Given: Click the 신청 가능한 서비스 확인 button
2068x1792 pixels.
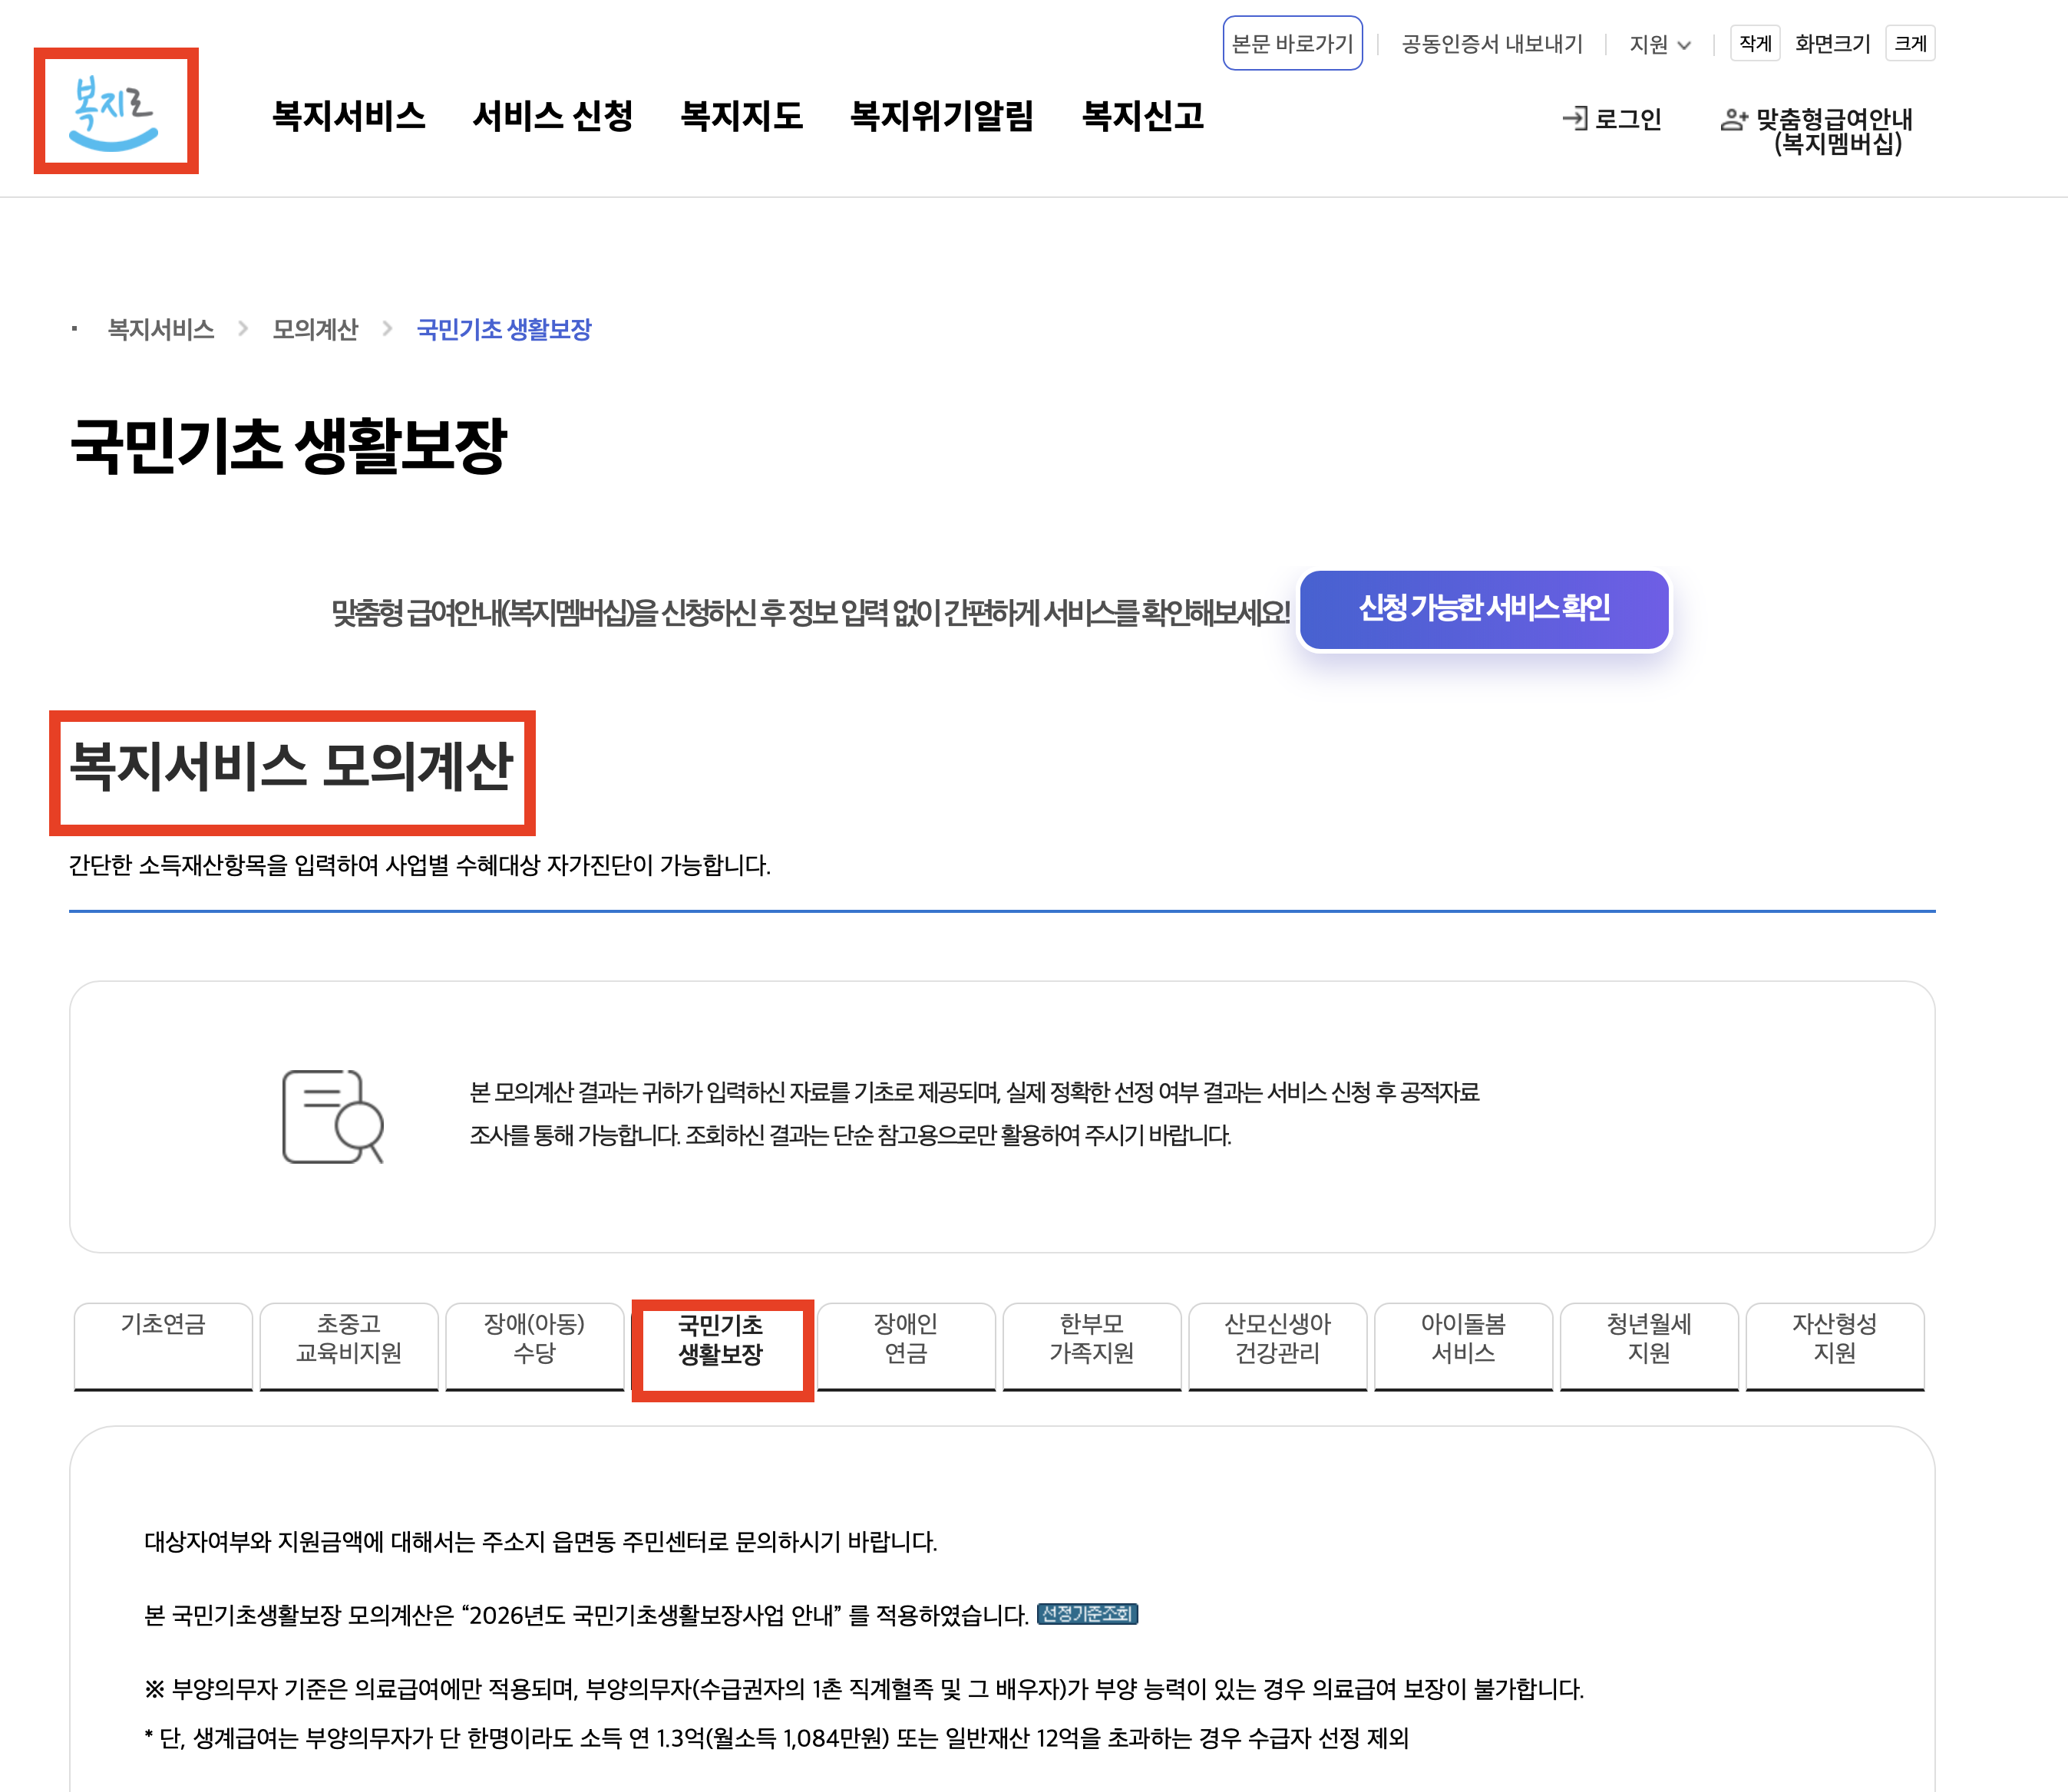Looking at the screenshot, I should (1483, 609).
